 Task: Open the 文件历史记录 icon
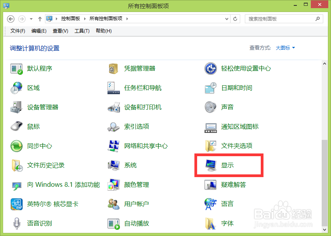17,165
